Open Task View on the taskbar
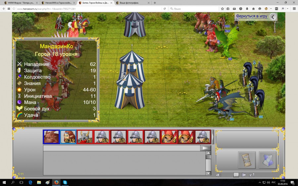This screenshot has width=298, height=186. tap(21, 182)
